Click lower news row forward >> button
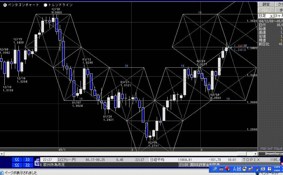This screenshot has height=175, width=283. click(28, 165)
